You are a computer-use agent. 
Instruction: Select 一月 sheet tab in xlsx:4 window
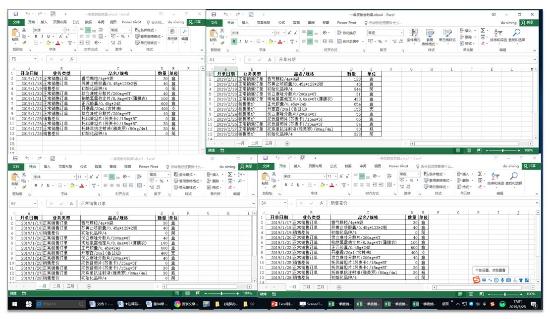pos(241,143)
